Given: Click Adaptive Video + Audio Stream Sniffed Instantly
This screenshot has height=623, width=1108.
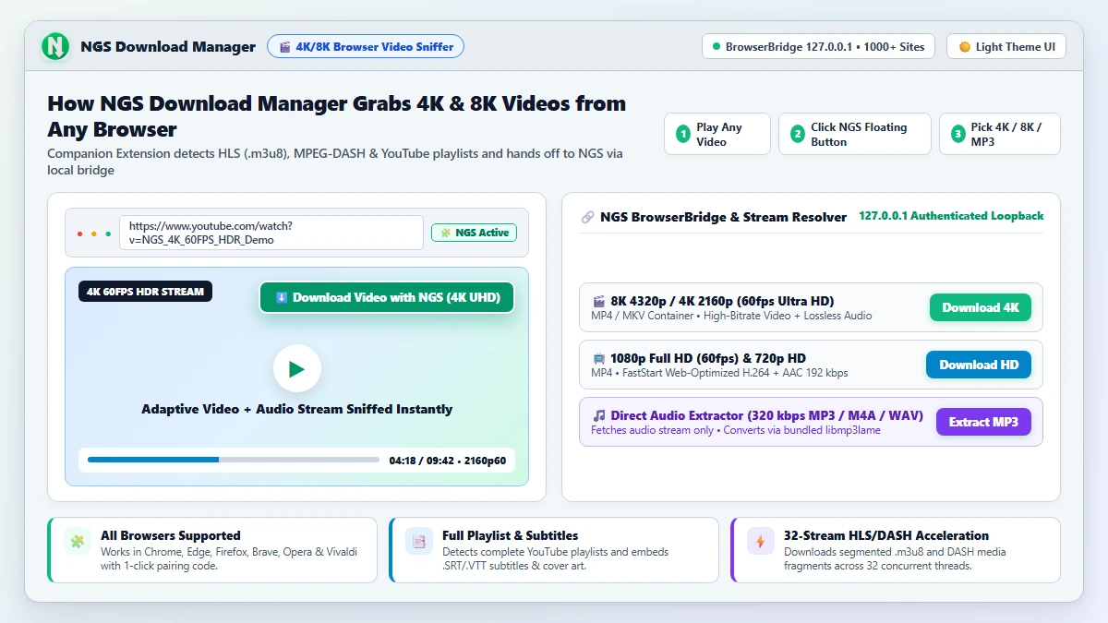Looking at the screenshot, I should pyautogui.click(x=296, y=409).
